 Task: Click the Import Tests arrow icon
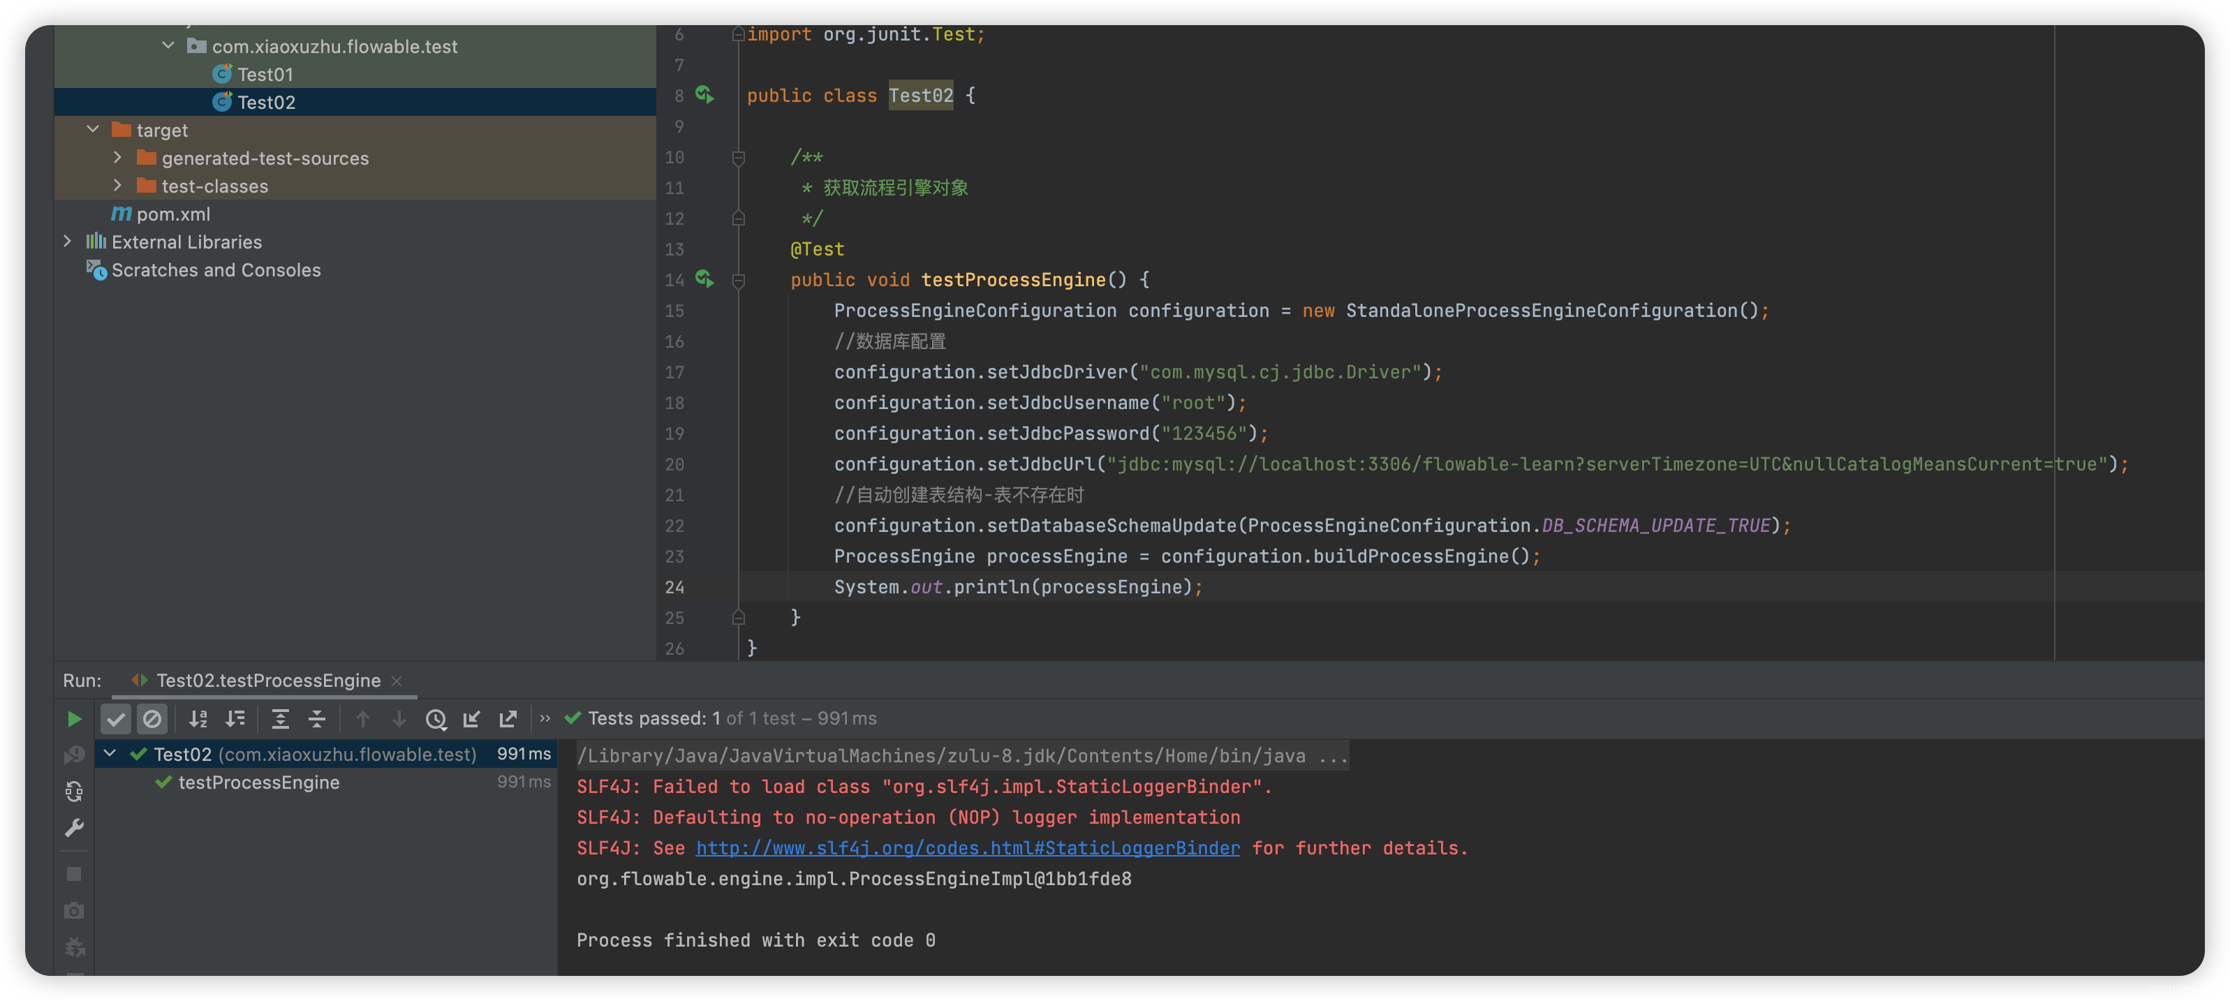(472, 718)
